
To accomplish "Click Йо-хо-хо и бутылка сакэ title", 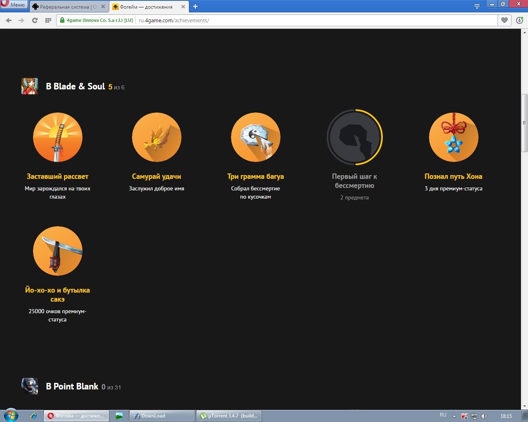I will pyautogui.click(x=58, y=295).
